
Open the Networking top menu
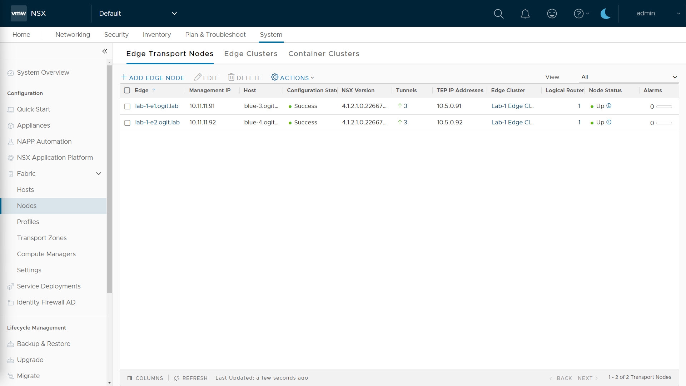tap(73, 35)
